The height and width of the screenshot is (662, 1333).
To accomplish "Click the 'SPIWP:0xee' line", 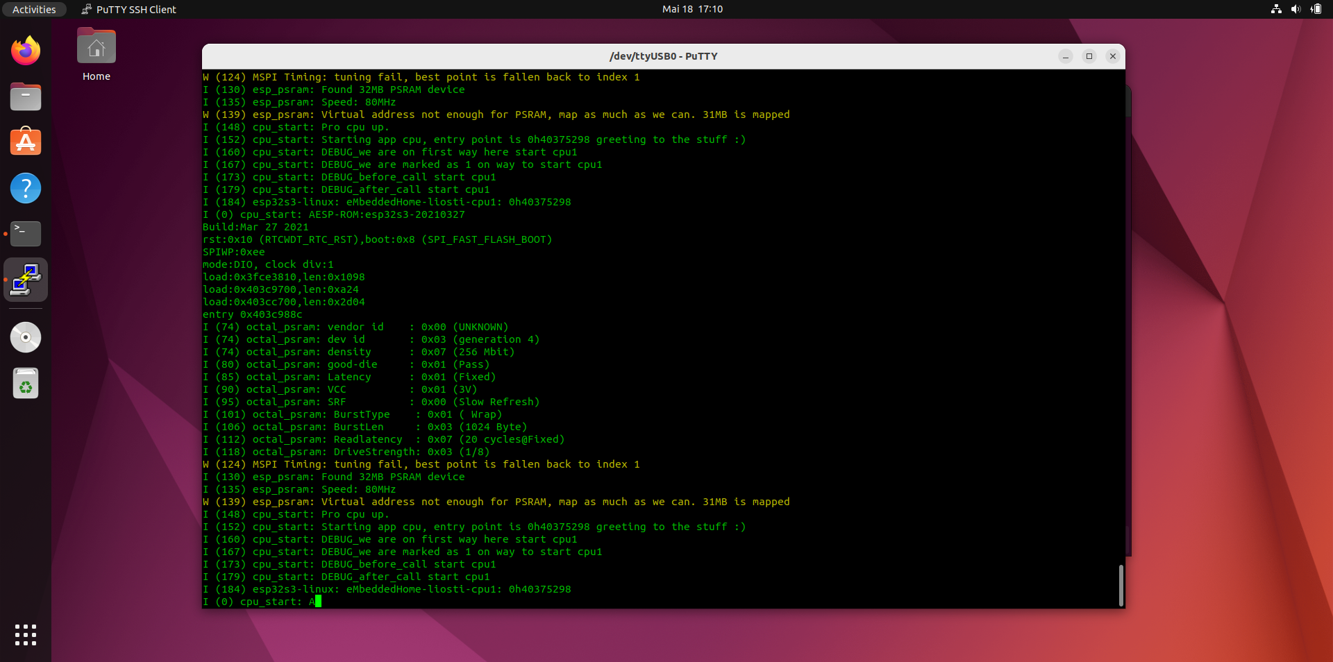I will pyautogui.click(x=233, y=252).
